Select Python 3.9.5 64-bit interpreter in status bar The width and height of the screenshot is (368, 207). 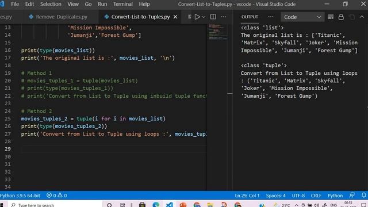pyautogui.click(x=20, y=195)
